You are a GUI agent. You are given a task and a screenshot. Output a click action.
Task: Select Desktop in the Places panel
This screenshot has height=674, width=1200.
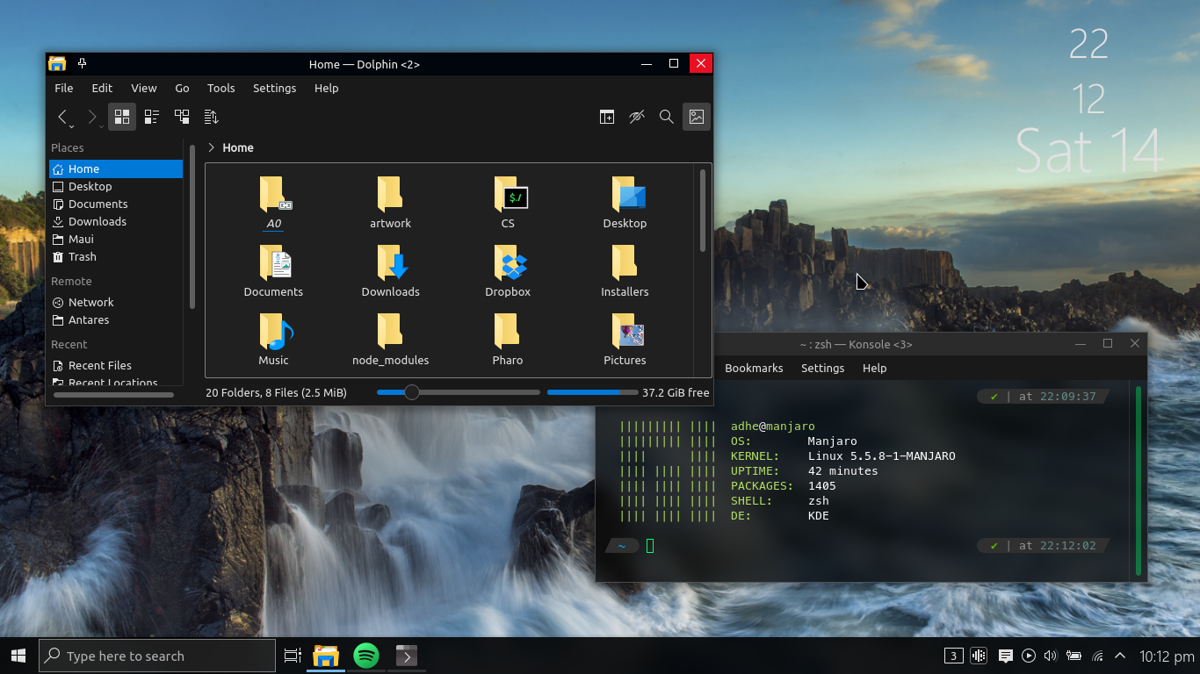(116, 186)
